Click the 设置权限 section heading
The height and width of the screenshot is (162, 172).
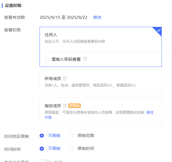pos(13,6)
